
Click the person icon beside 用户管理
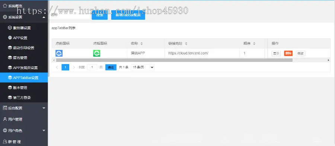[5, 119]
